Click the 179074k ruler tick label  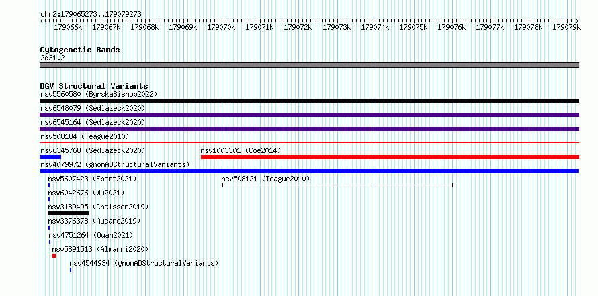pos(375,27)
